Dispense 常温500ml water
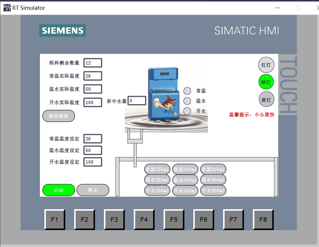Screen dimensions: 319x247 (x=185, y=169)
